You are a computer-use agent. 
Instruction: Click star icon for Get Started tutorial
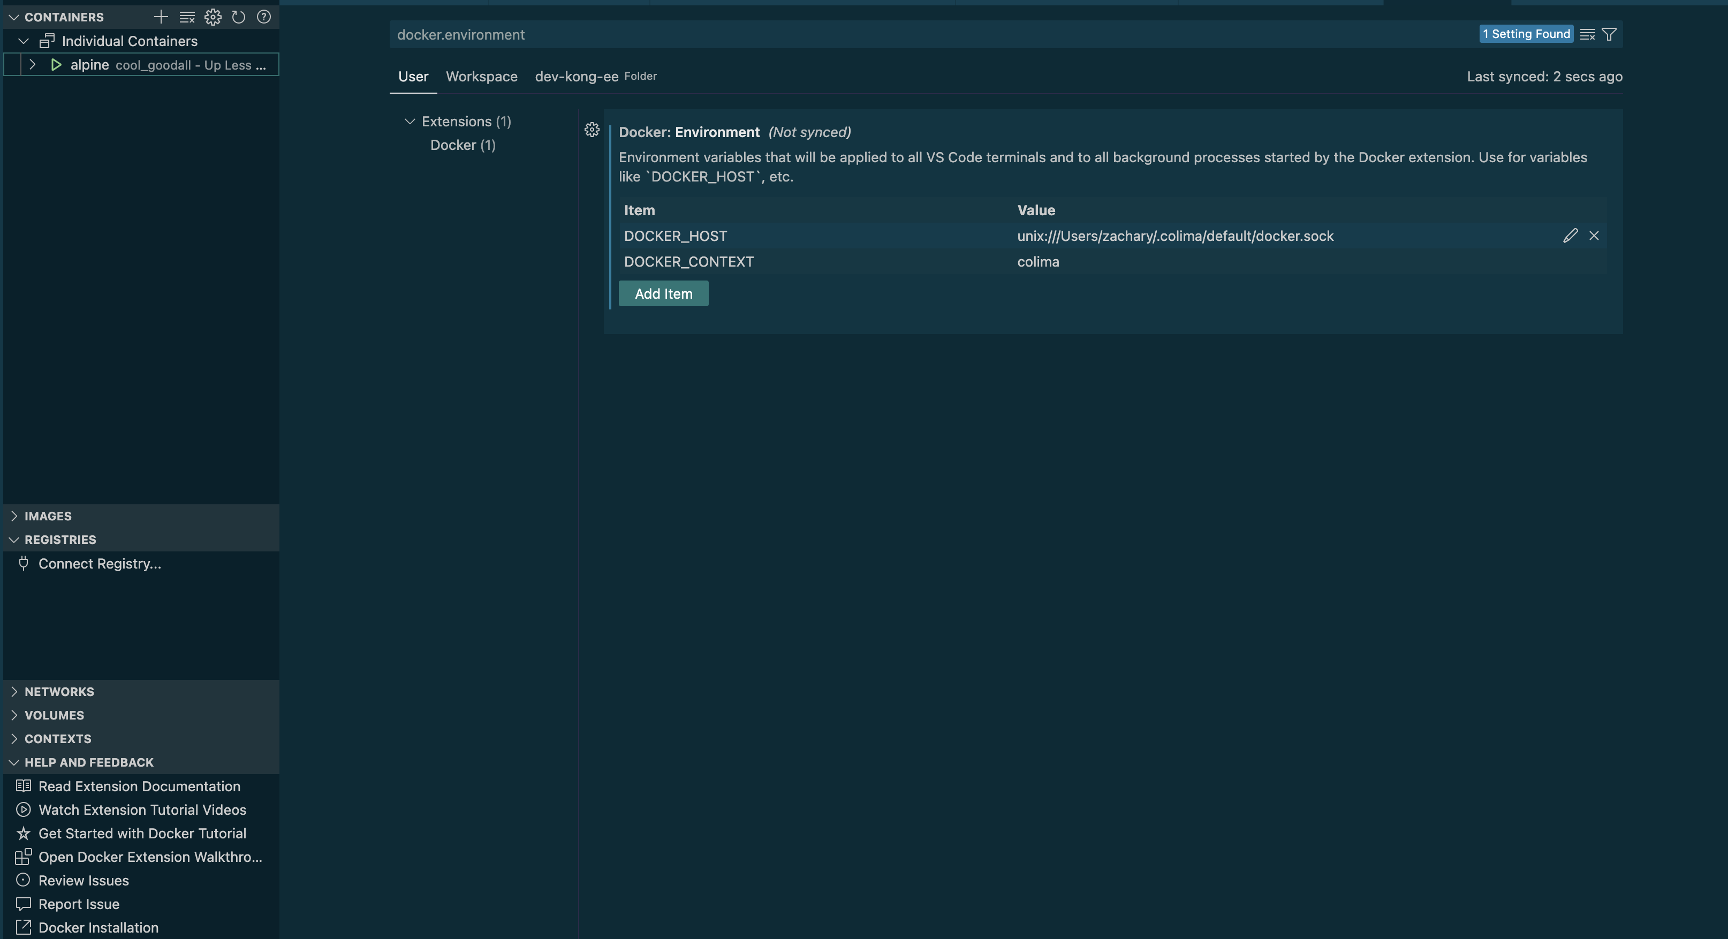(24, 833)
